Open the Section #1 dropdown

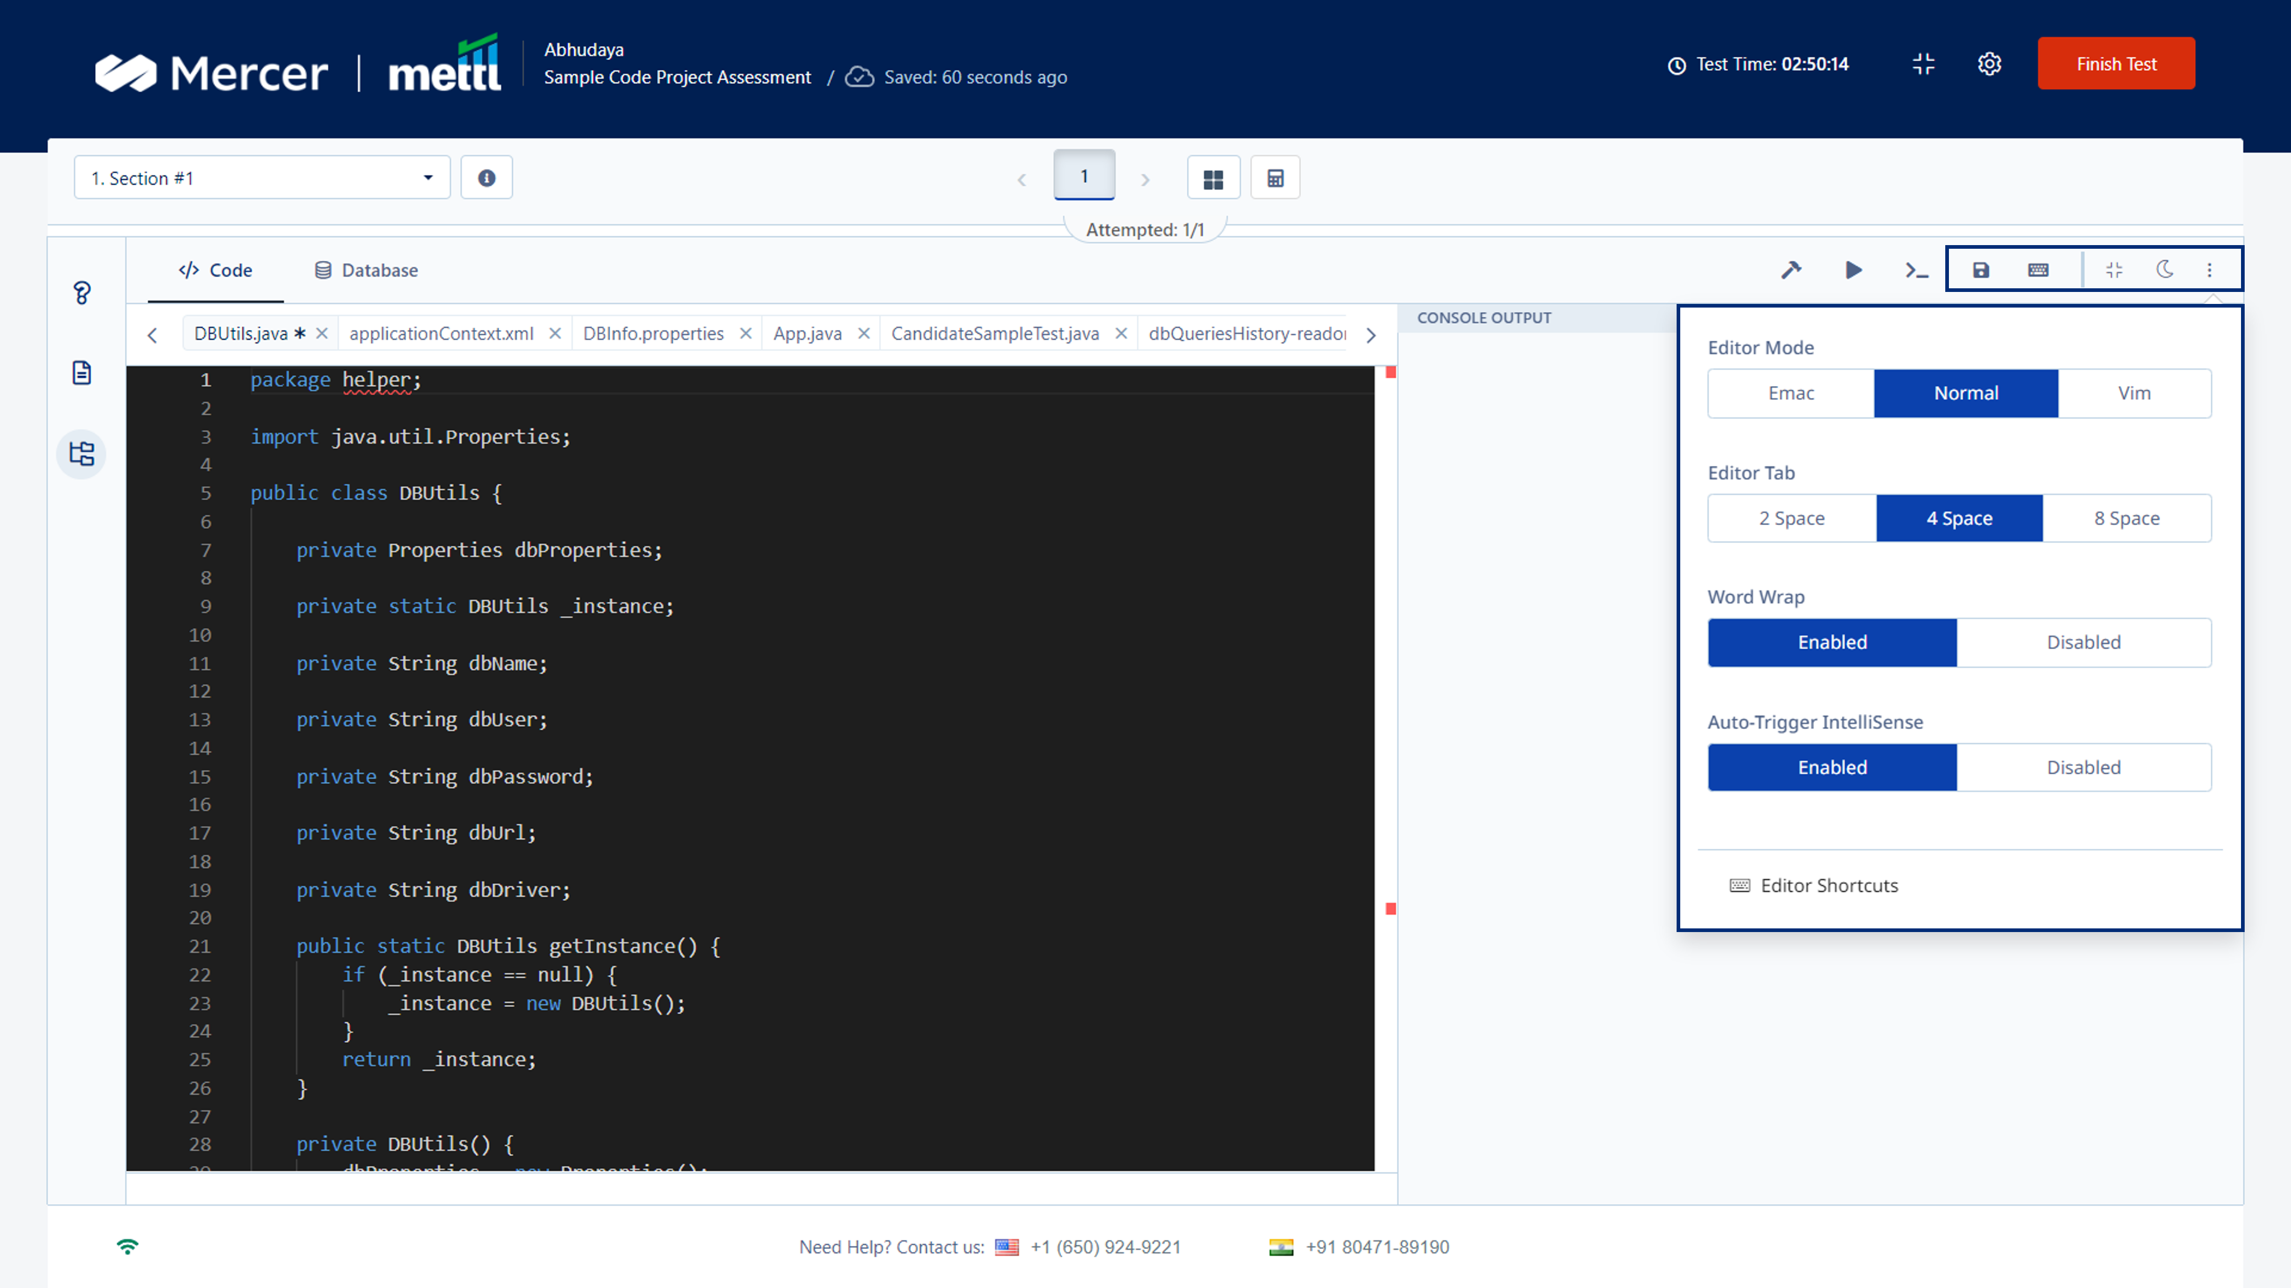point(262,178)
